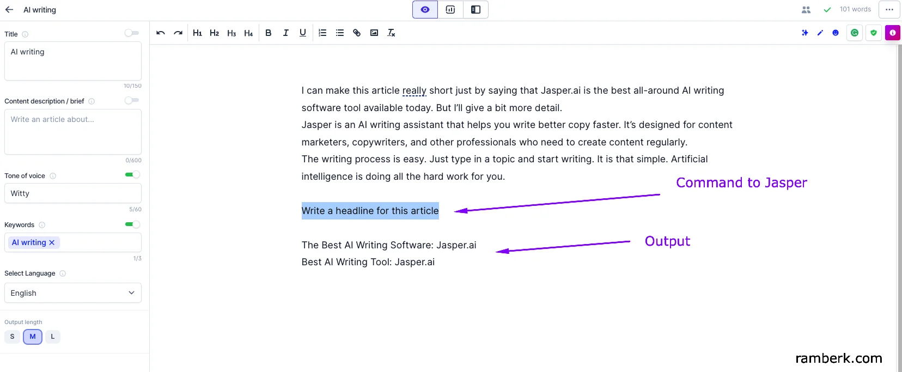Turn off the Keywords switch
The width and height of the screenshot is (902, 372).
[x=132, y=224]
